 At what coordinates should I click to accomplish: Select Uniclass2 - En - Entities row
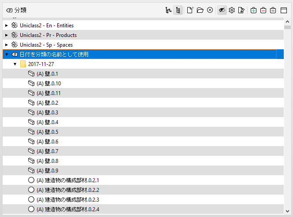point(143,25)
